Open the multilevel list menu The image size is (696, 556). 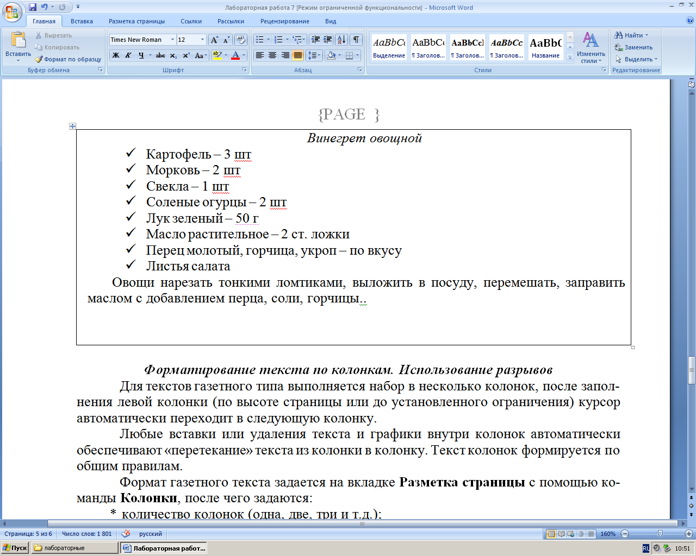click(299, 40)
